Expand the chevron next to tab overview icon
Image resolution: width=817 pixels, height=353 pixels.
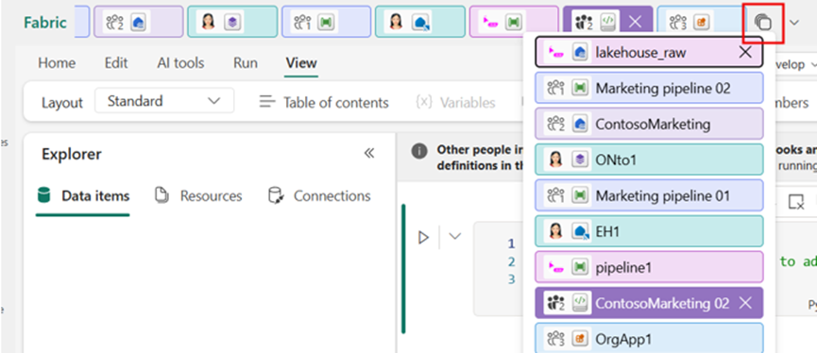(x=794, y=23)
